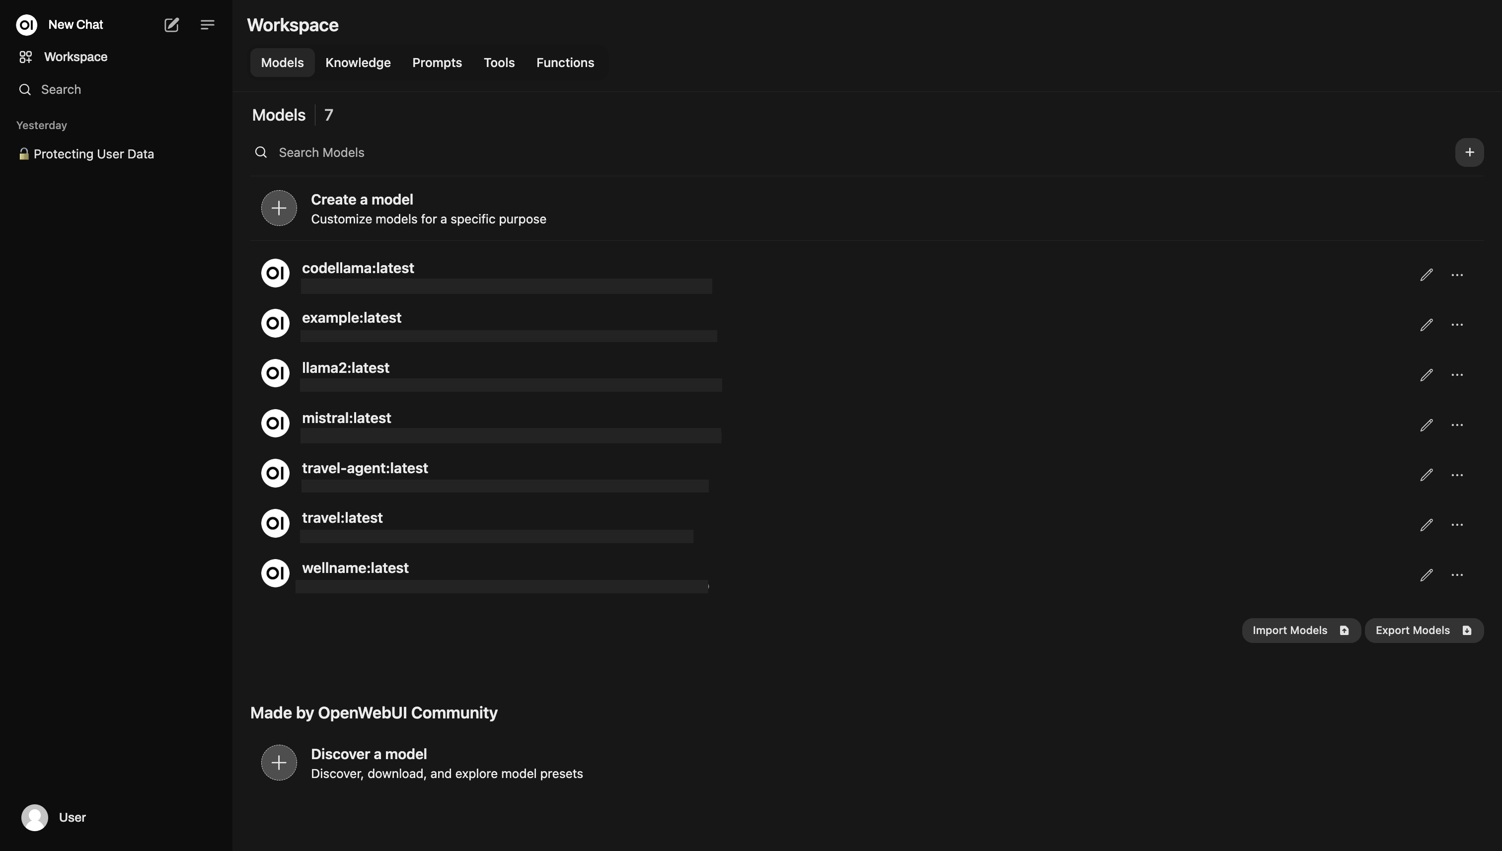This screenshot has height=851, width=1502.
Task: Edit mistral:latest with pencil icon
Action: coord(1427,425)
